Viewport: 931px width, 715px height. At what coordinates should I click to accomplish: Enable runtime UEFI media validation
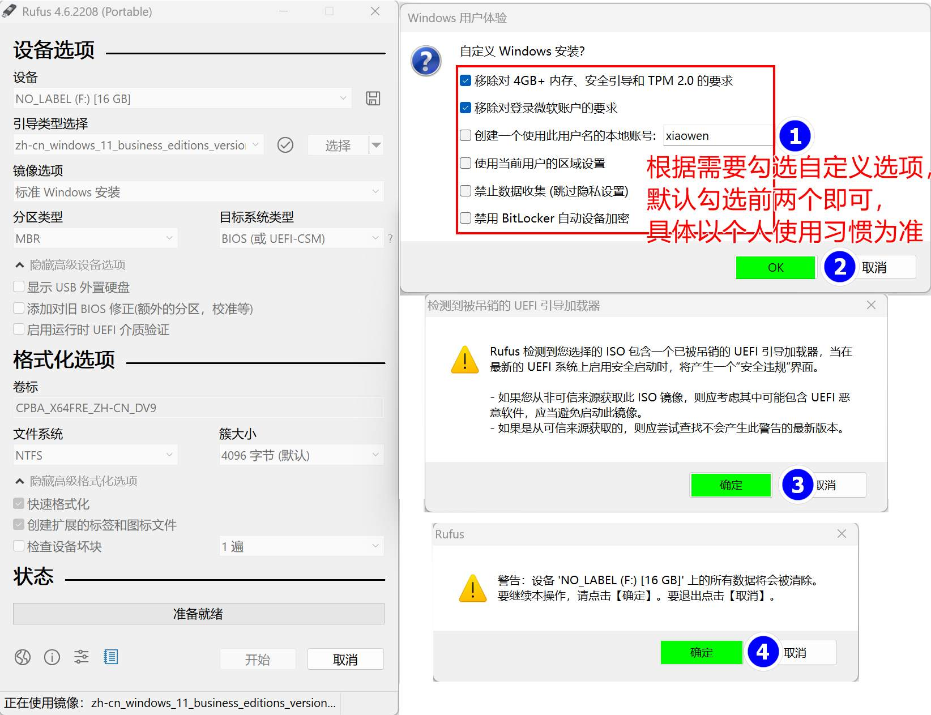point(19,329)
